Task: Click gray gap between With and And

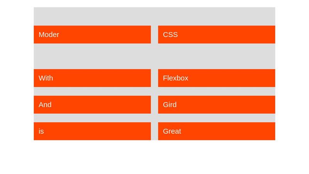Action: (x=92, y=91)
